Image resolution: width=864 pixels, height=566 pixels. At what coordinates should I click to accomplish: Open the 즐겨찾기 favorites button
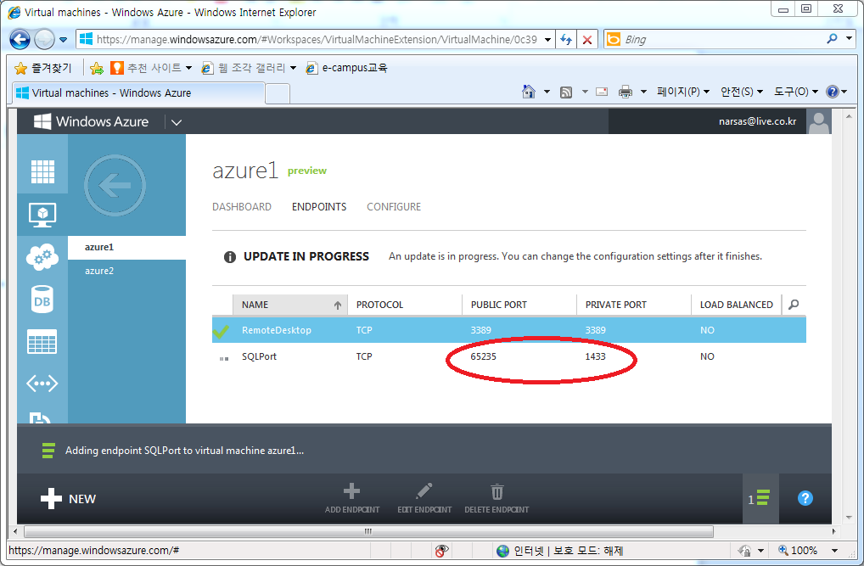coord(43,68)
